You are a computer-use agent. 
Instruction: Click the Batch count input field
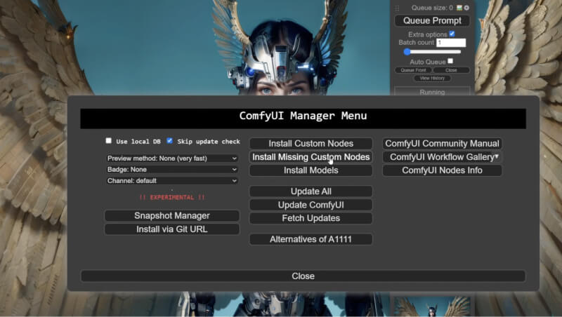[451, 43]
